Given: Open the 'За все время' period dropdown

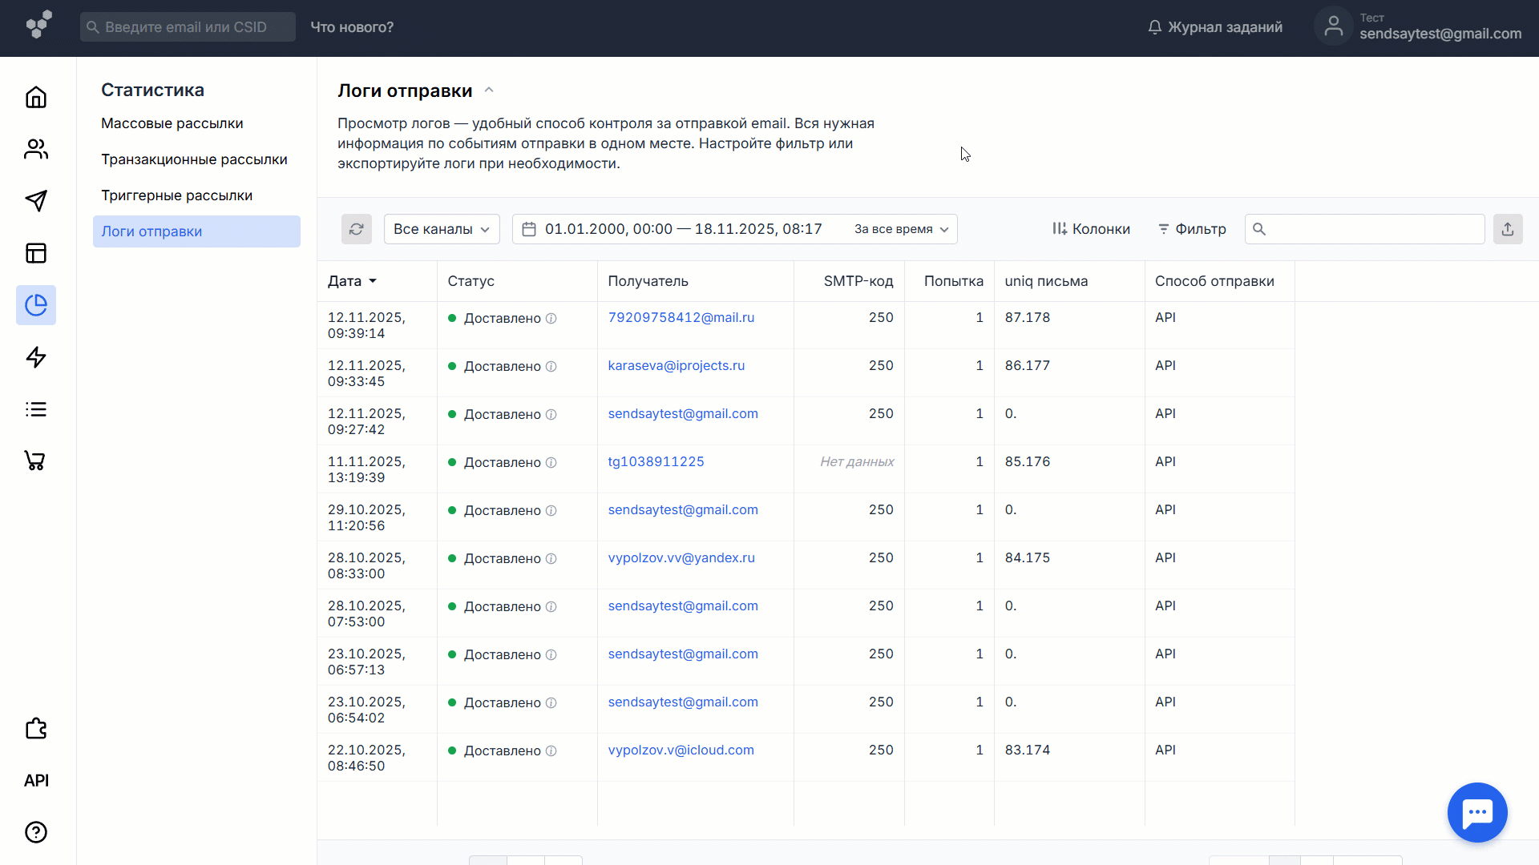Looking at the screenshot, I should coord(901,229).
